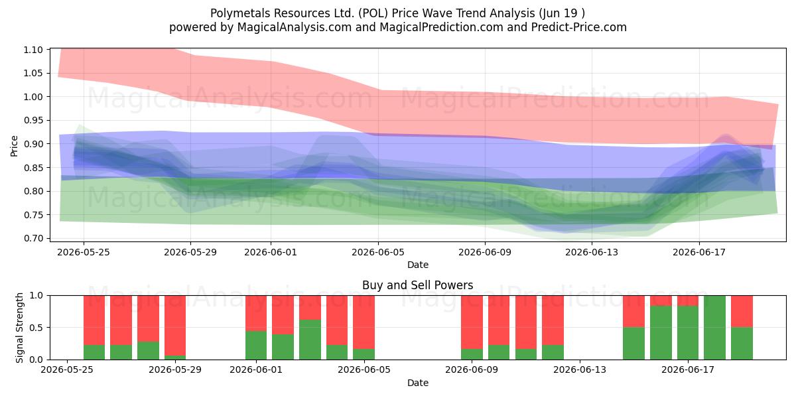The width and height of the screenshot is (796, 398).
Task: Click the 0.5 tick on Signal Strength axis
Action: click(x=37, y=328)
